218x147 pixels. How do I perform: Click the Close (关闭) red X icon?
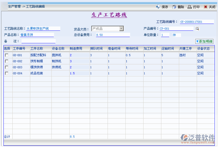(205, 7)
